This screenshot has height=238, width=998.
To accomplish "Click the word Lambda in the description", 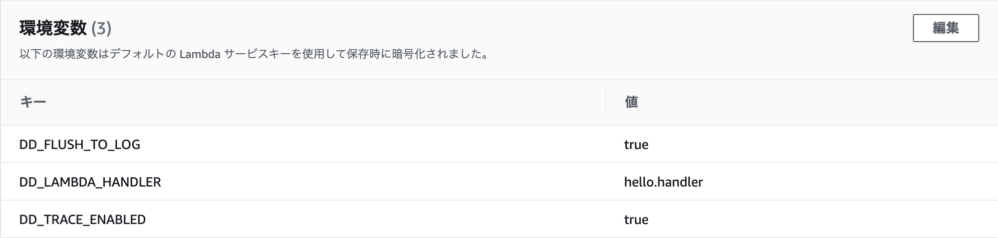I will (x=200, y=54).
